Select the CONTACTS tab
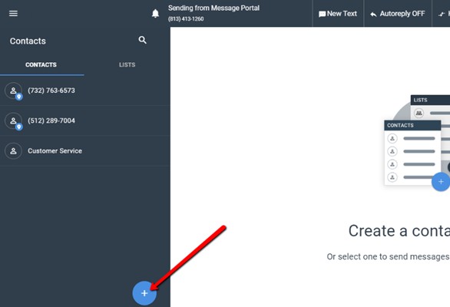The height and width of the screenshot is (307, 450). (x=41, y=64)
